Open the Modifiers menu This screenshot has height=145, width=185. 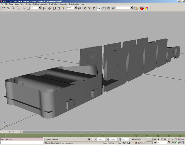tap(36, 4)
